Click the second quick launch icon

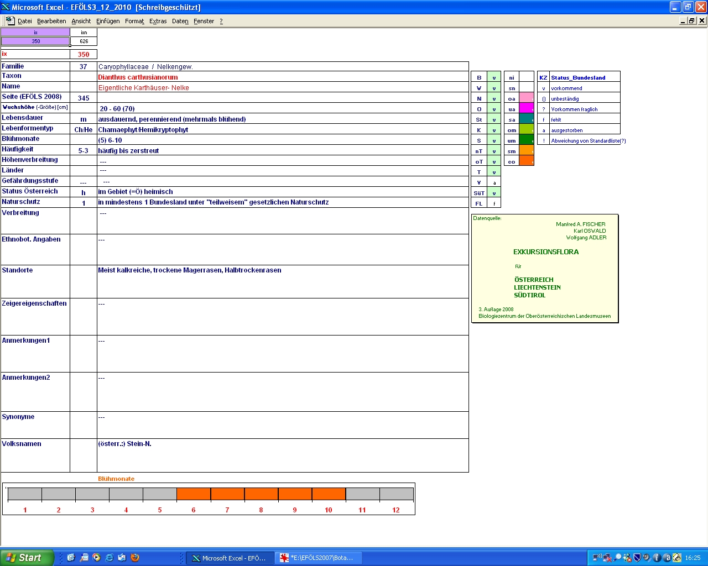pos(84,558)
